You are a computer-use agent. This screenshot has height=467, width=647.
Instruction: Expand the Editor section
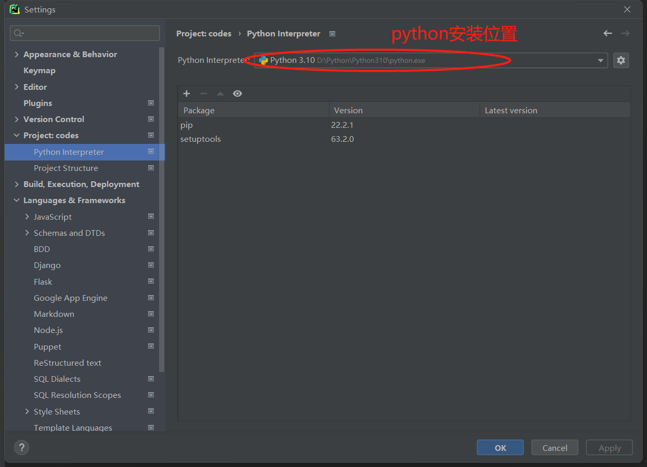pyautogui.click(x=17, y=87)
